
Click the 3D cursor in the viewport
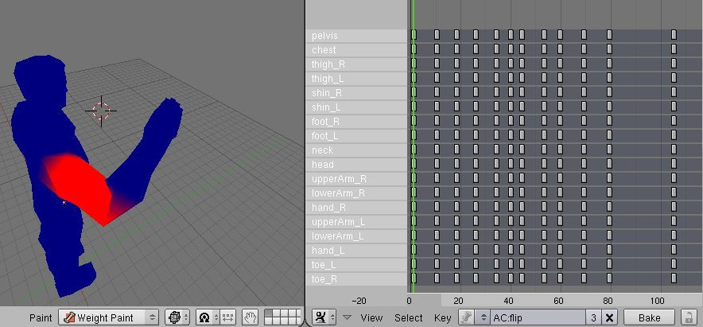click(x=101, y=111)
